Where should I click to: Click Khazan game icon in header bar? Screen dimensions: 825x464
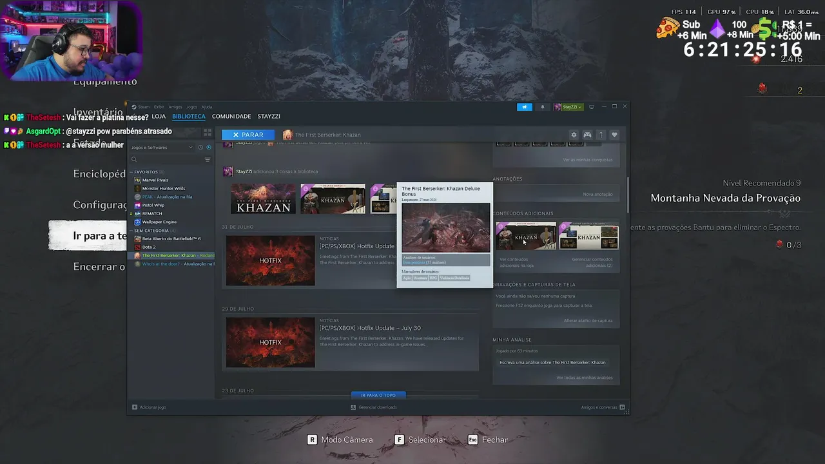click(287, 135)
